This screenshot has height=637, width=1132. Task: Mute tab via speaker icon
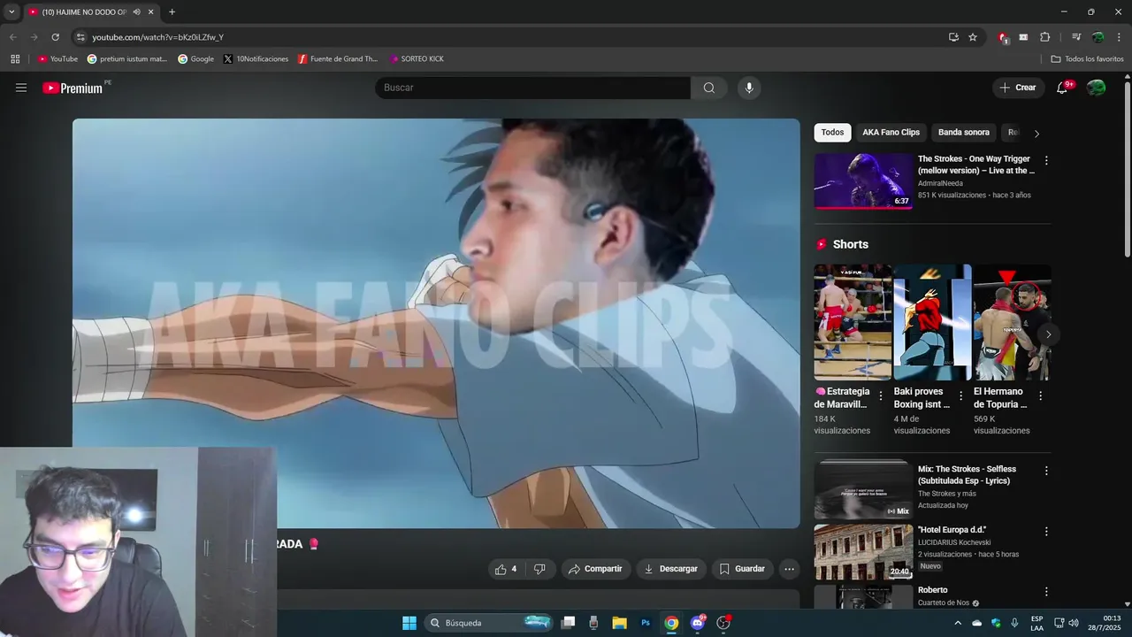tap(136, 12)
